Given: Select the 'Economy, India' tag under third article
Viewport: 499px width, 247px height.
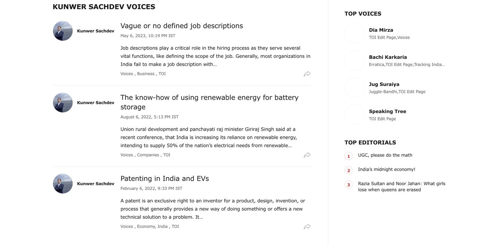Looking at the screenshot, I should click(152, 226).
